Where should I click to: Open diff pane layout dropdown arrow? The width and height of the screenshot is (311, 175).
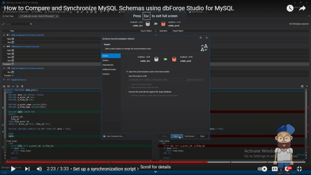[x=307, y=87]
